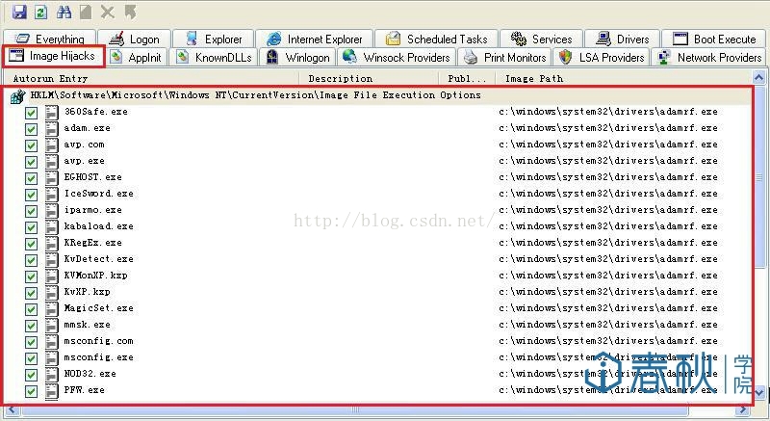Screen dimensions: 770x421
Task: Sort by the Description column header
Action: [x=369, y=79]
